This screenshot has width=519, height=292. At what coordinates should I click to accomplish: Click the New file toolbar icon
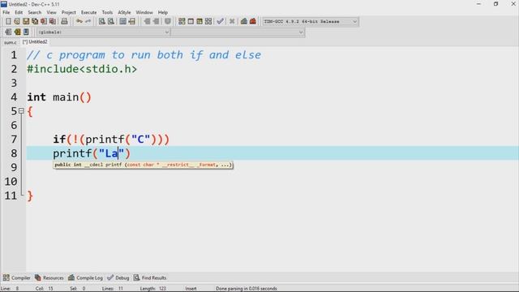point(8,22)
